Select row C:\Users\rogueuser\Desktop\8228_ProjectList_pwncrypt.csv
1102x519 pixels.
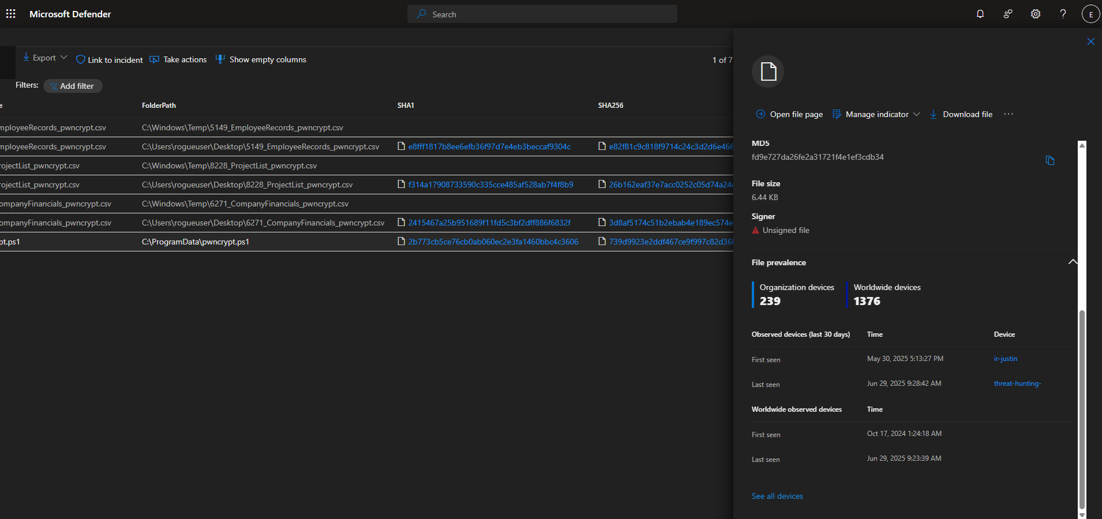(x=366, y=185)
